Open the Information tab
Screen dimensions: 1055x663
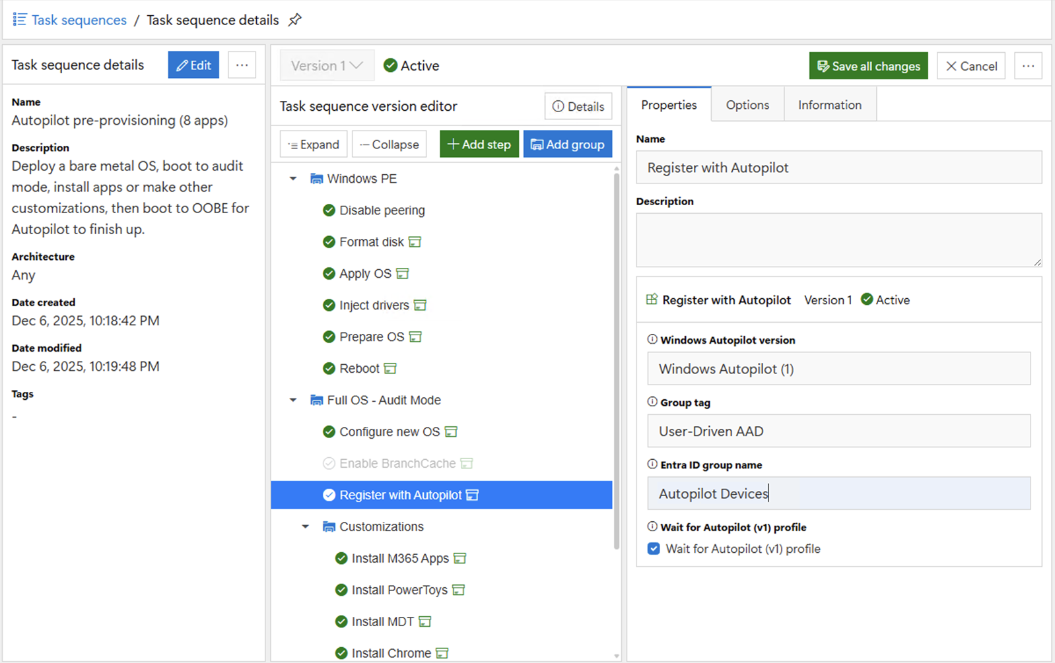click(829, 105)
